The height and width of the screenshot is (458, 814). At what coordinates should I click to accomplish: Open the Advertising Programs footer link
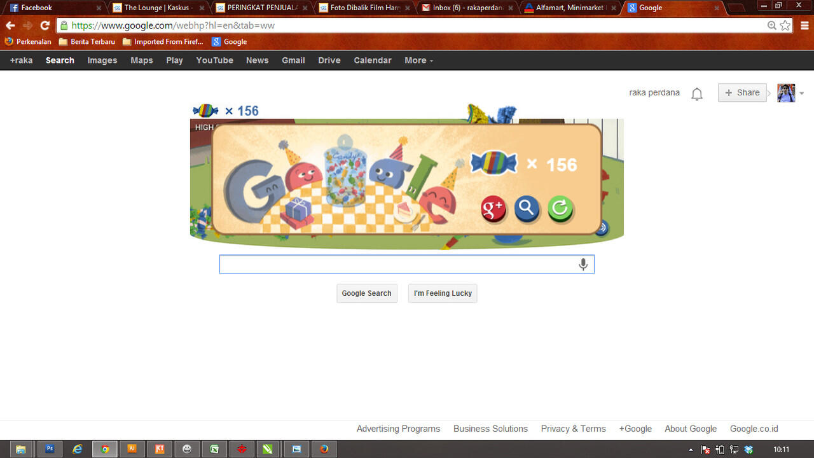point(398,429)
